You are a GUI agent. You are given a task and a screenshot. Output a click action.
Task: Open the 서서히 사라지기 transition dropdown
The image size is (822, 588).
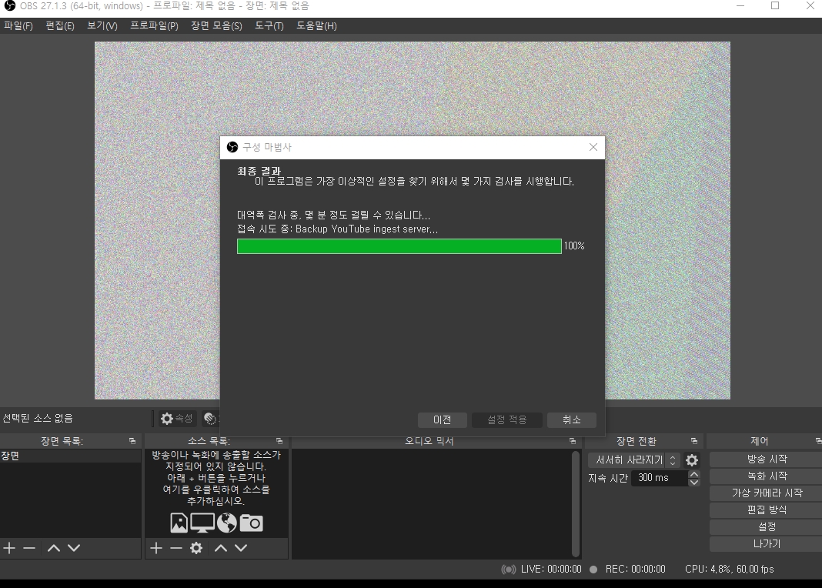coord(634,460)
